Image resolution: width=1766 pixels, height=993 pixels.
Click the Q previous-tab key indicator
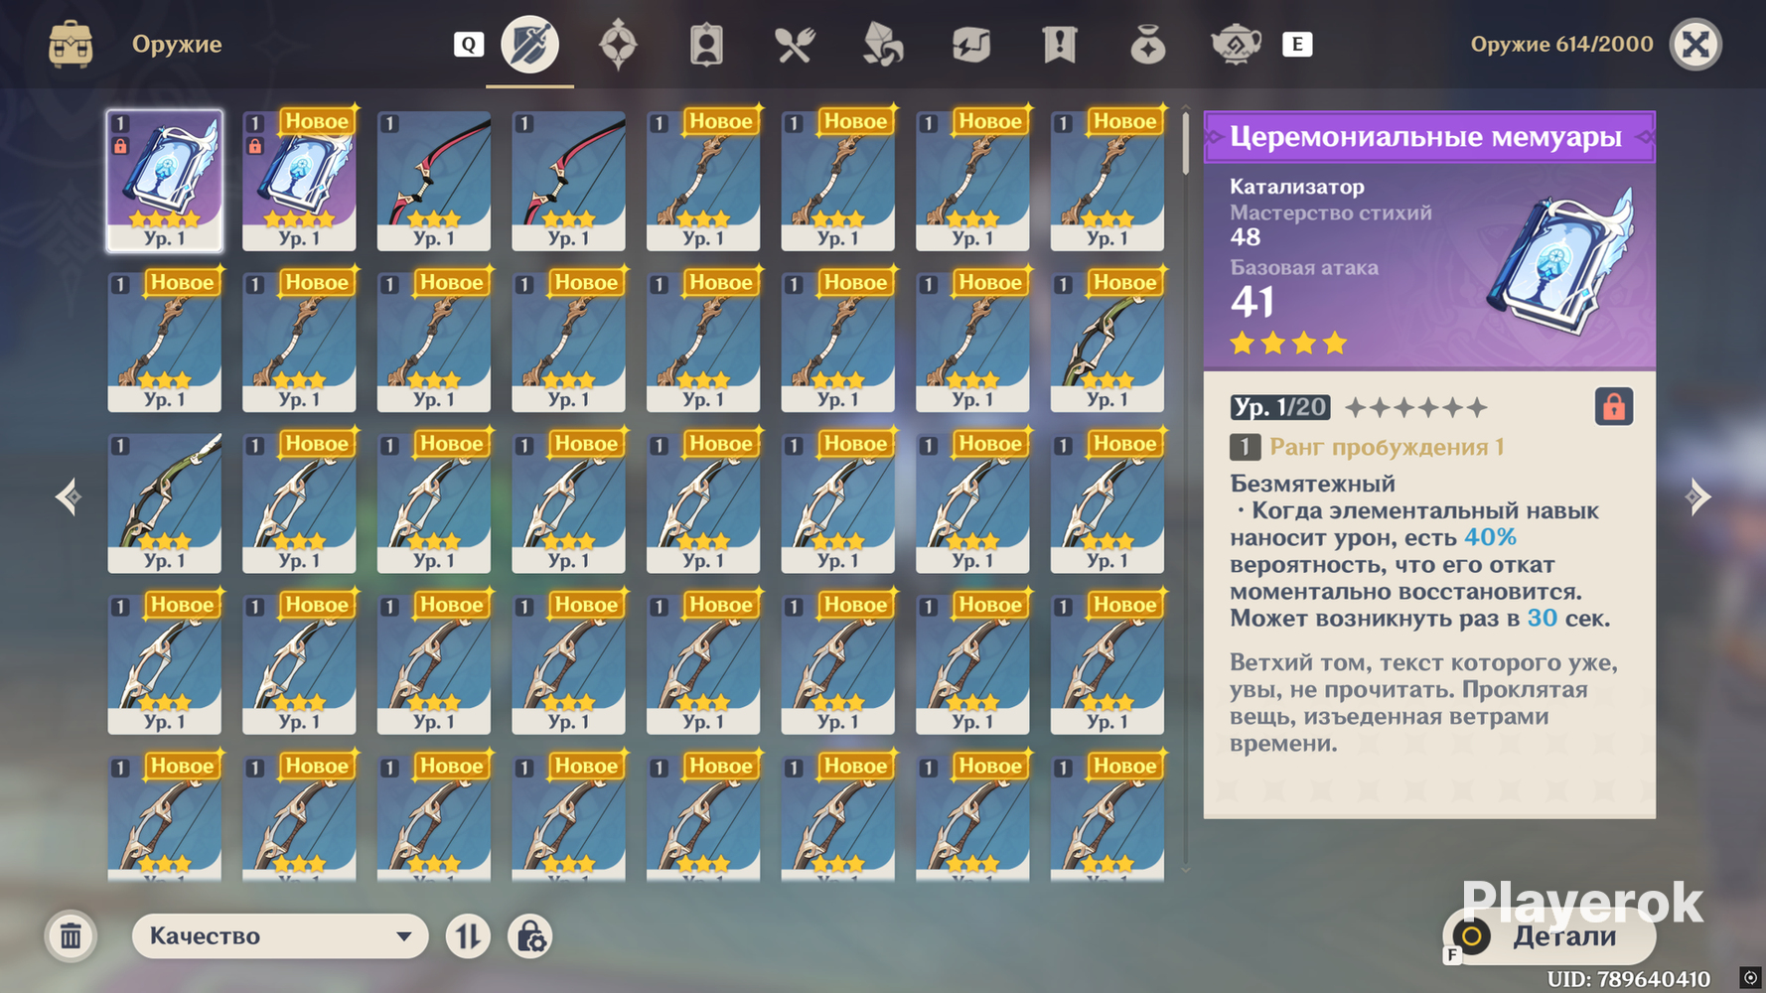(x=469, y=45)
